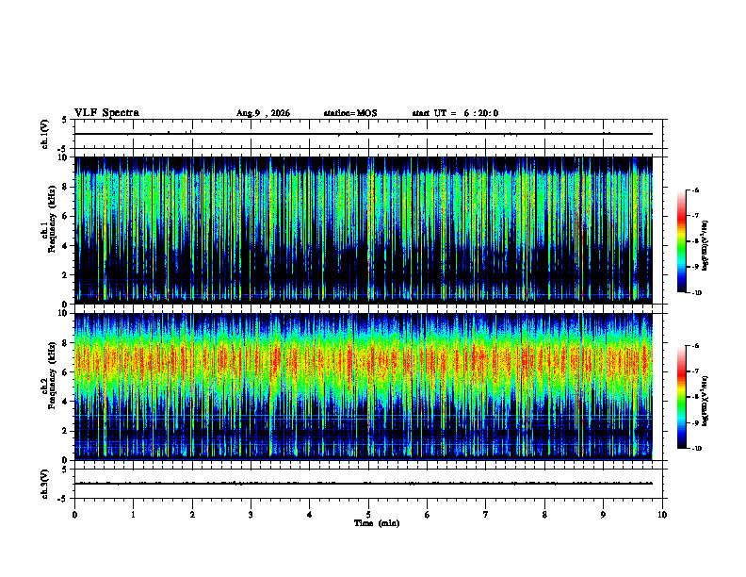746x577 pixels.
Task: Click the "8" kHz tick on ch.1 axis
Action: (x=66, y=187)
